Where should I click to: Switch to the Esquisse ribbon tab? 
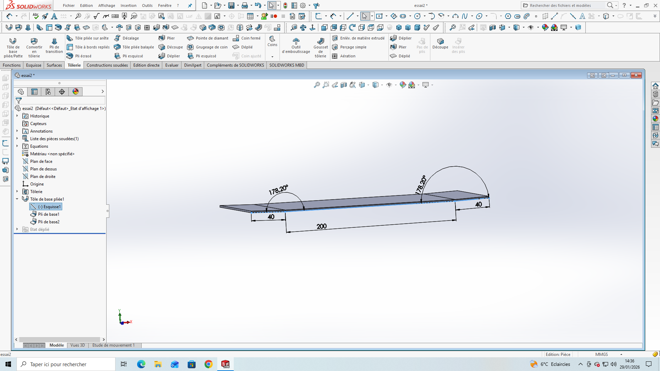pos(33,65)
